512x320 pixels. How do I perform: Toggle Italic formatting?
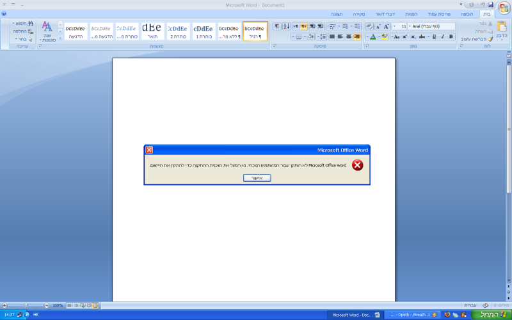pos(443,36)
